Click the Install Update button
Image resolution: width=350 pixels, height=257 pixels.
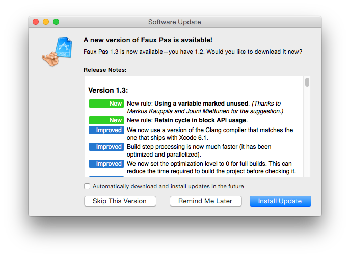(x=280, y=201)
